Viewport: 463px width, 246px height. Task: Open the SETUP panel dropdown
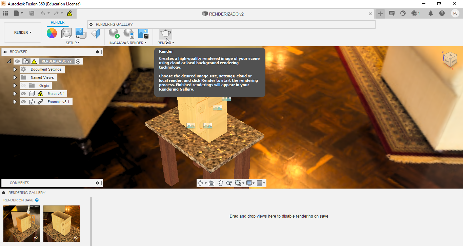[73, 43]
